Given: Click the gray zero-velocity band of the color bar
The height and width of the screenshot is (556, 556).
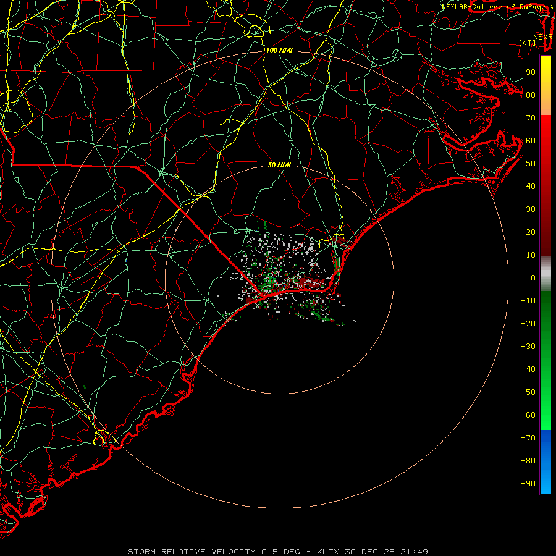Looking at the screenshot, I should [x=545, y=274].
